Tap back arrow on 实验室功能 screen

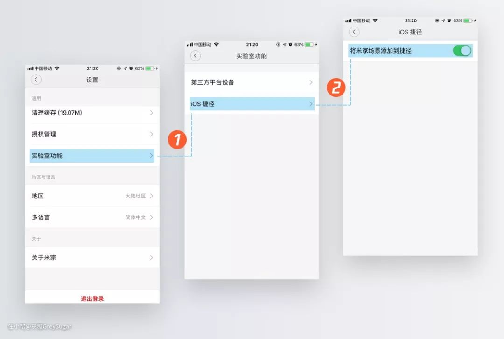point(196,56)
